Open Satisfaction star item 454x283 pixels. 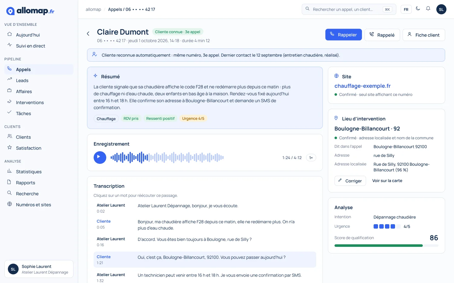(39, 148)
